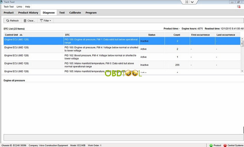Click the full screen expand icon
244x147 pixels.
pos(187,2)
